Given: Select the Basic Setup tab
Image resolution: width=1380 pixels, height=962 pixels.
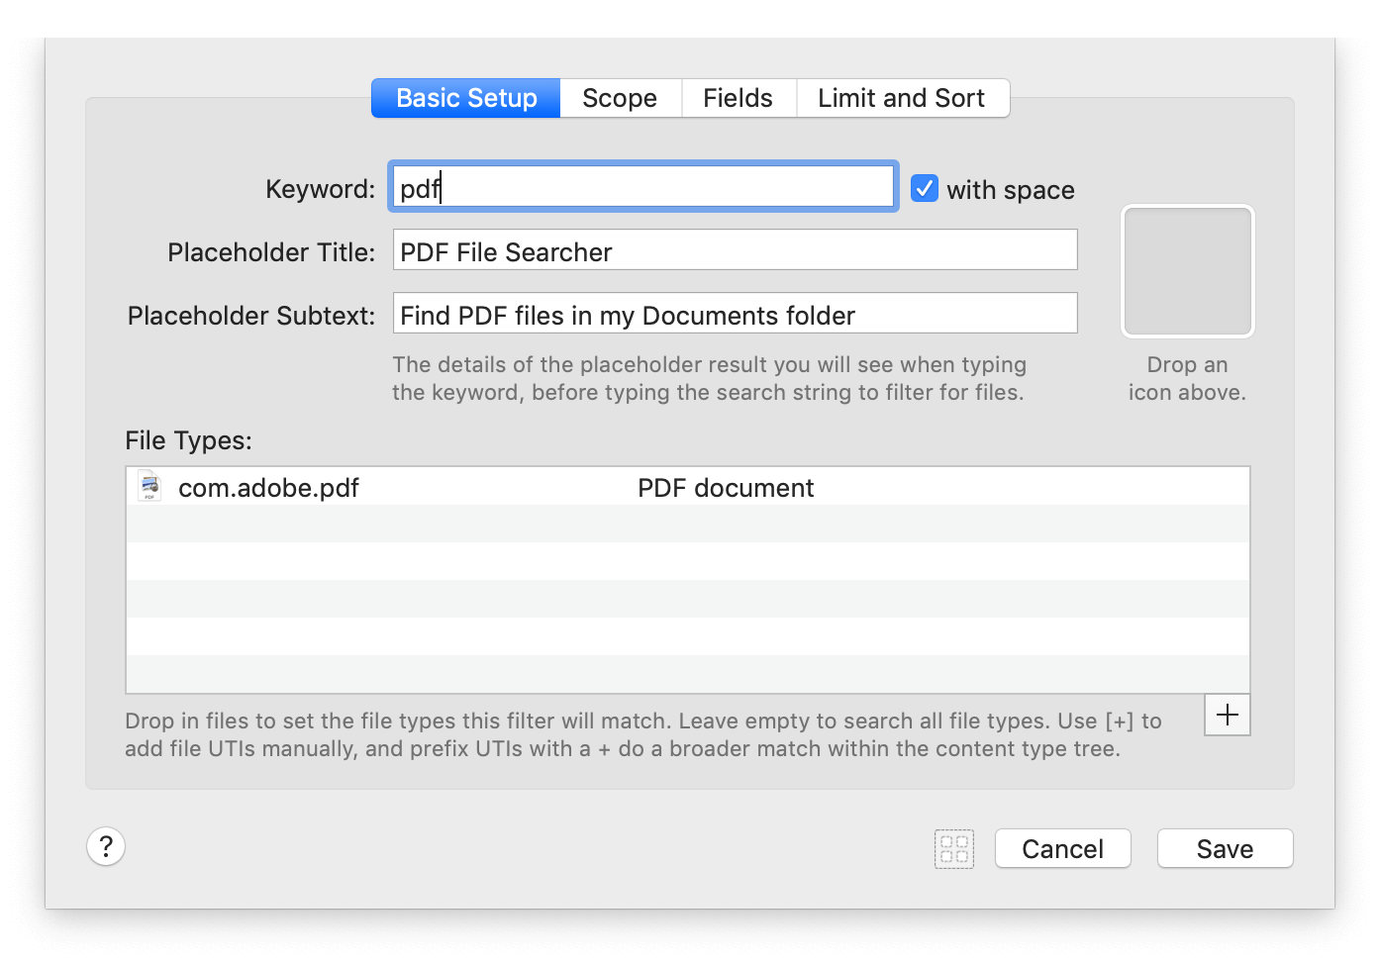Looking at the screenshot, I should click(x=465, y=98).
